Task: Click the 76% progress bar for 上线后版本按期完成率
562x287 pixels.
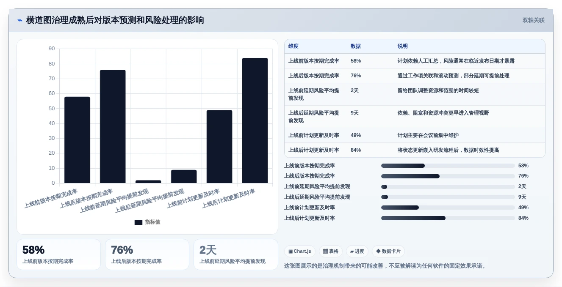Action: 448,176
